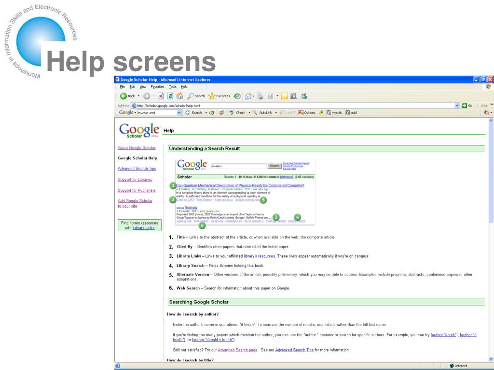
Task: Open the Favorites menu
Action: pyautogui.click(x=157, y=87)
